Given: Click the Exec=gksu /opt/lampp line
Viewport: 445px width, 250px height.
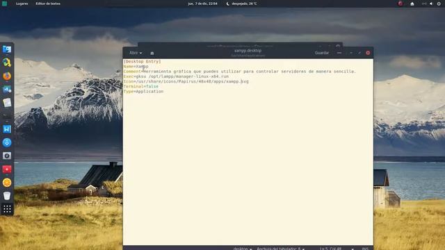Looking at the screenshot, I should 176,76.
